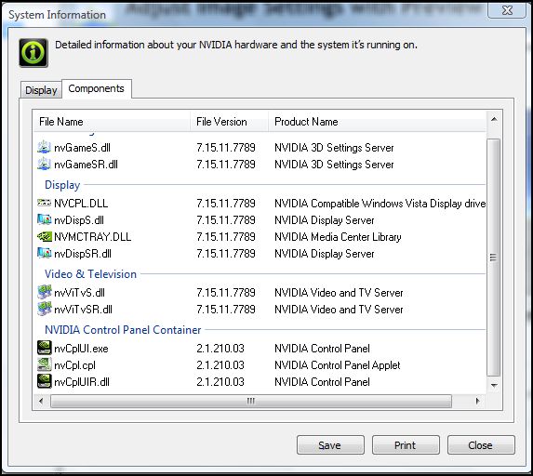
Task: Click the nvCplUIR.dll NVIDIA icon
Action: tap(45, 381)
